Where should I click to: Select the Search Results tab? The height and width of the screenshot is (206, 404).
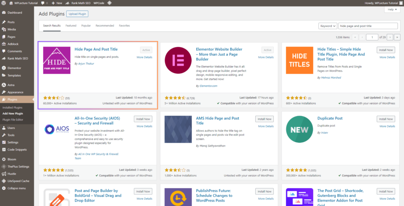pyautogui.click(x=52, y=26)
